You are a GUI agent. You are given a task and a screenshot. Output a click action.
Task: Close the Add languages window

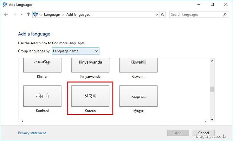pyautogui.click(x=226, y=5)
